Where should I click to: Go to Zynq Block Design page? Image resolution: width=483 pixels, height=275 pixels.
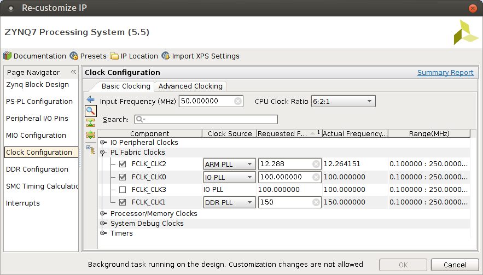click(x=37, y=85)
